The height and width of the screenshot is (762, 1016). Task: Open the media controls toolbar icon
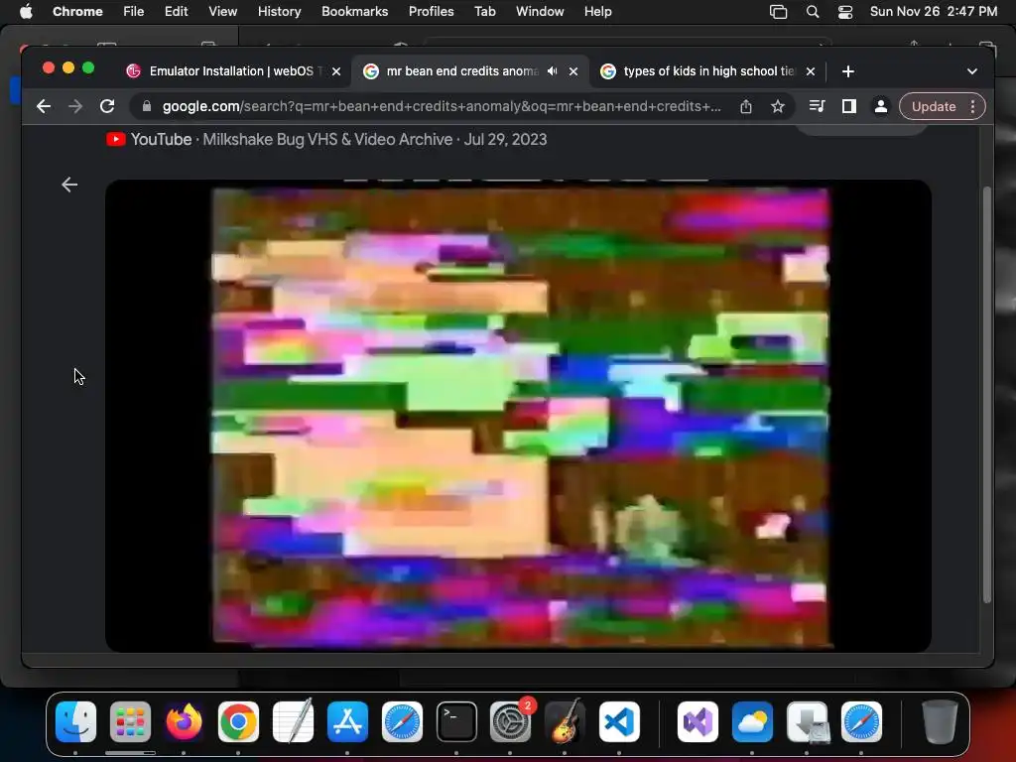coord(818,106)
